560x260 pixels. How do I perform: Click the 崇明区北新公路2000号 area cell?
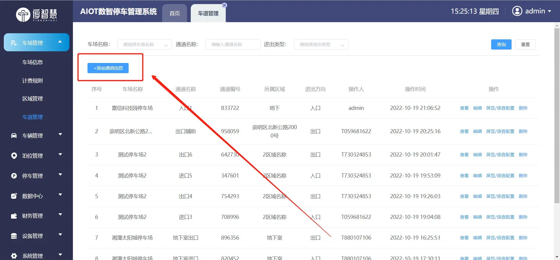(274, 131)
